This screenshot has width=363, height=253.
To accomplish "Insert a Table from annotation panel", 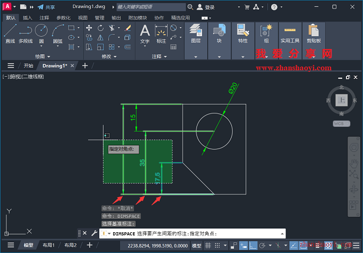I will click(173, 47).
